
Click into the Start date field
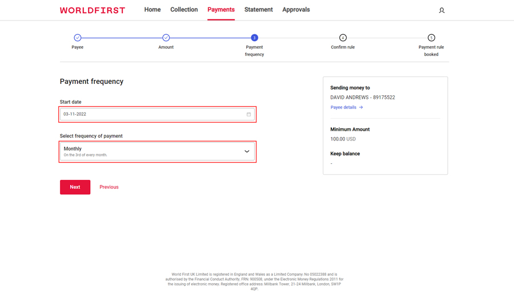click(151, 114)
